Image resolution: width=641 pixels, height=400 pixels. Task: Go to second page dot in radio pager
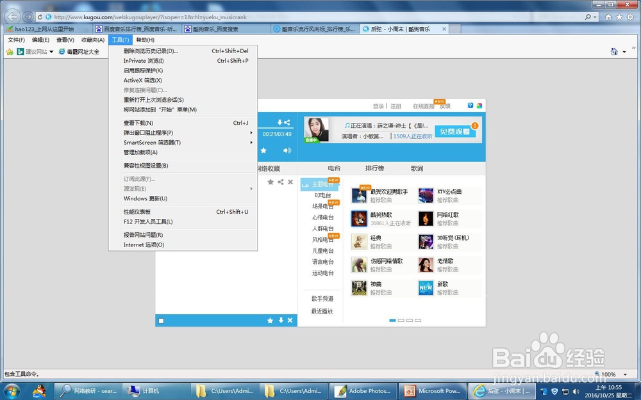click(401, 321)
